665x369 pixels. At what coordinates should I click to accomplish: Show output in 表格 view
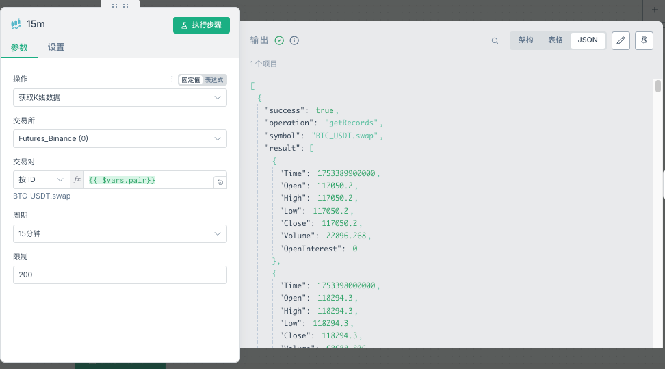pos(555,40)
